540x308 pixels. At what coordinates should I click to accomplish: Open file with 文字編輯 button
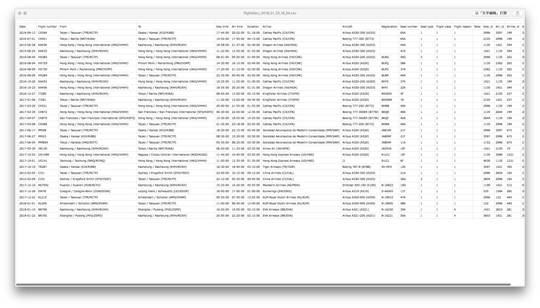tap(491, 13)
